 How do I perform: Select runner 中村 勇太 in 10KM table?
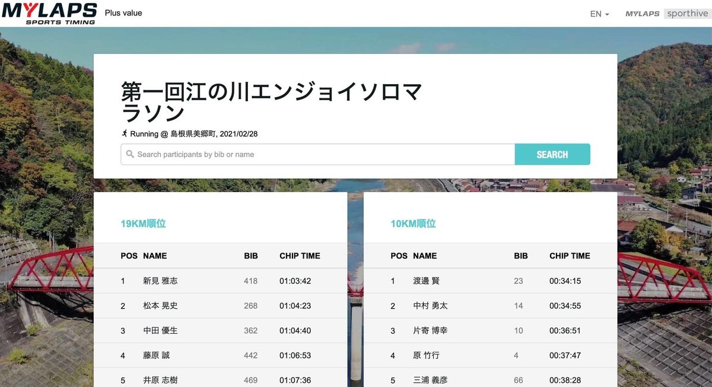click(x=430, y=306)
